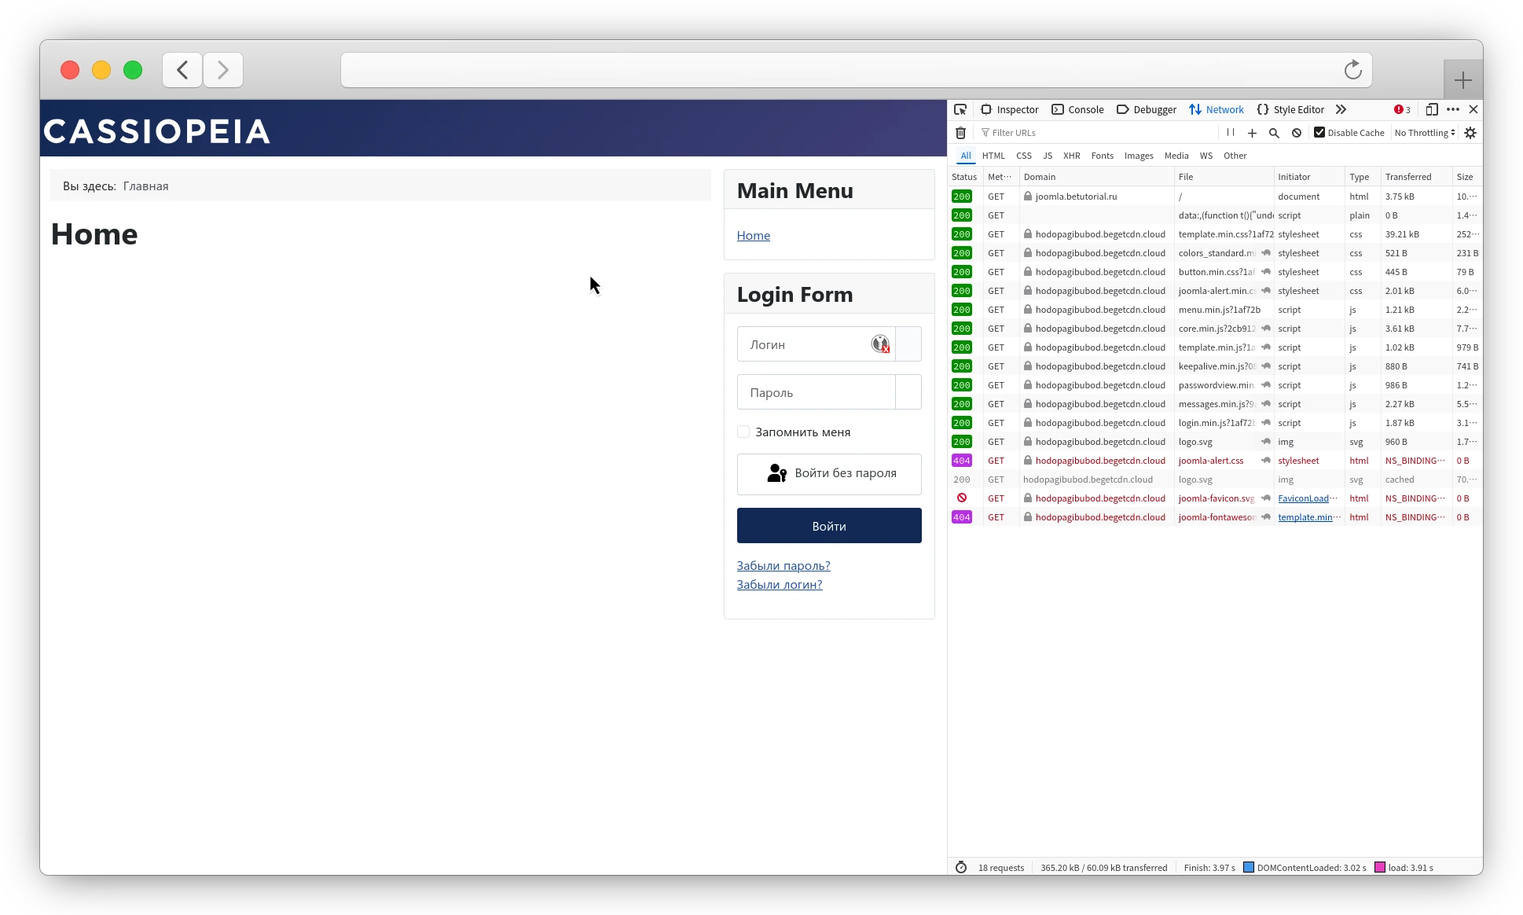Pause network recording
This screenshot has width=1523, height=915.
pos(1231,133)
